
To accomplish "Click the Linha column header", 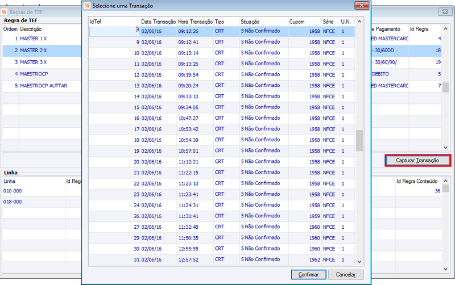I will pos(34,181).
